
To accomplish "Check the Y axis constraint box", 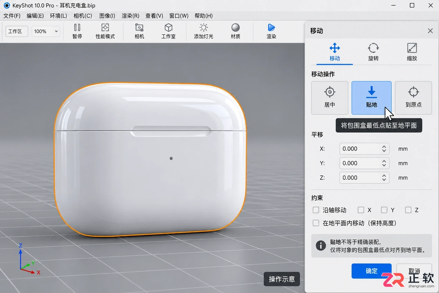I will (x=384, y=210).
